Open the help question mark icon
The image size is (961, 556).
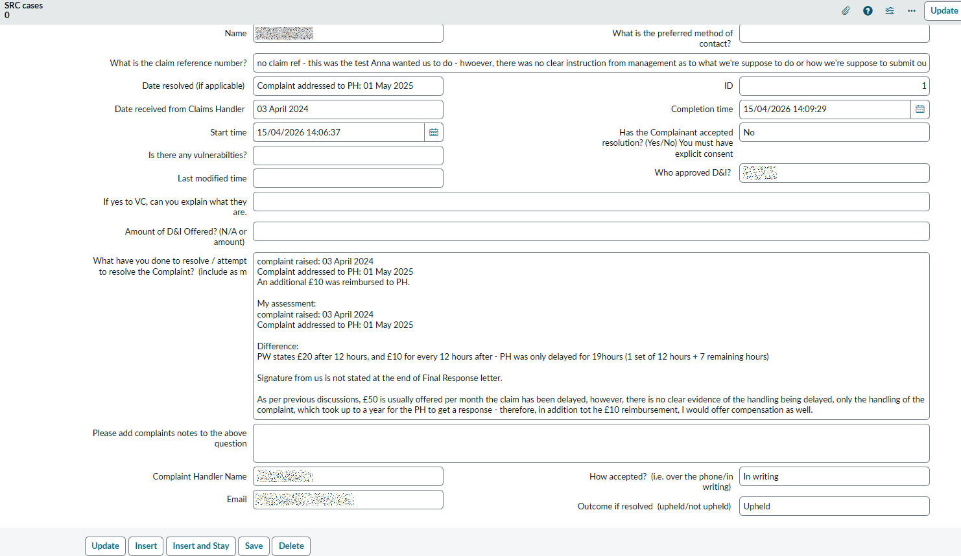pos(868,10)
